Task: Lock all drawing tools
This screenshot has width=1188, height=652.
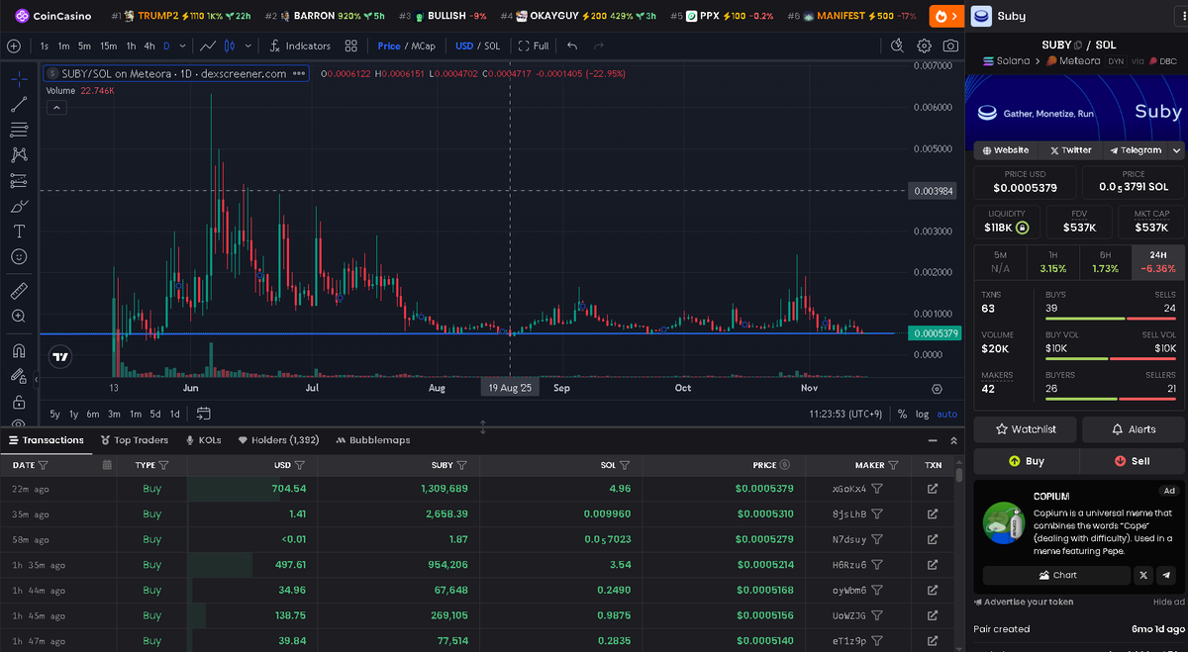Action: 19,403
